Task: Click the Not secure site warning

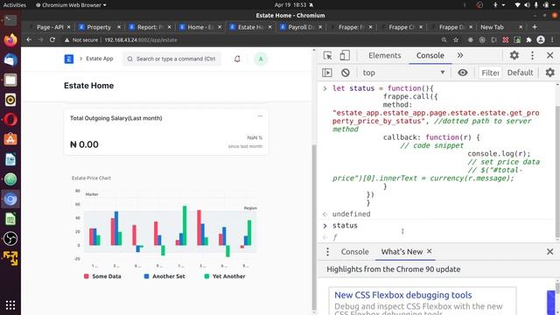Action: pyautogui.click(x=81, y=40)
